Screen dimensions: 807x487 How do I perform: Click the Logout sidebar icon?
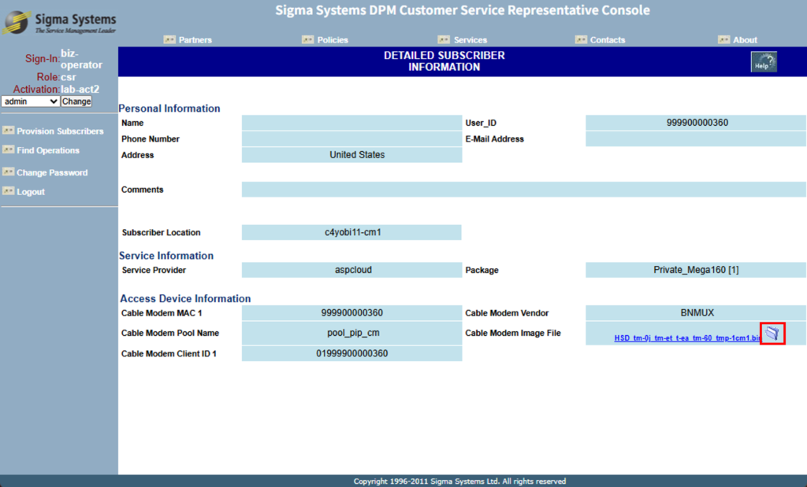8,191
